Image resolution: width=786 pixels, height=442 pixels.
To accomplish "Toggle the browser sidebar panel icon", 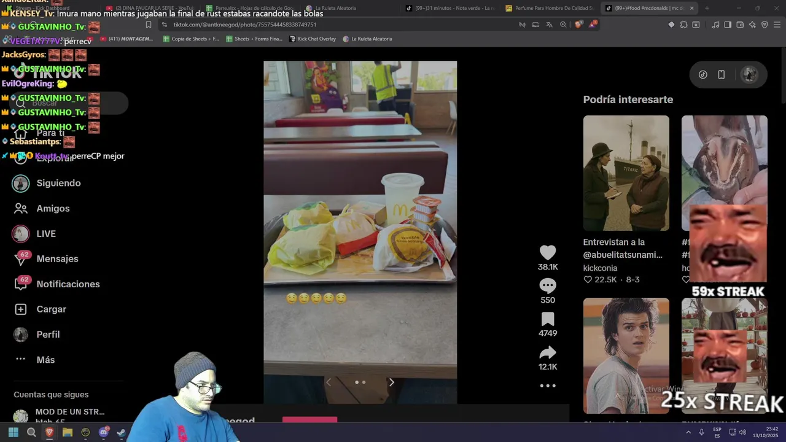I will pos(728,25).
